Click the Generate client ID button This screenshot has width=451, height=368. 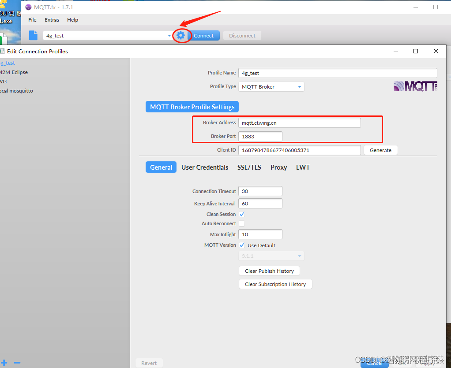[x=380, y=150]
